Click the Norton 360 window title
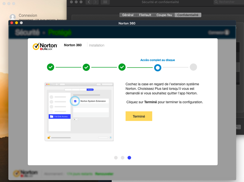 pyautogui.click(x=127, y=23)
